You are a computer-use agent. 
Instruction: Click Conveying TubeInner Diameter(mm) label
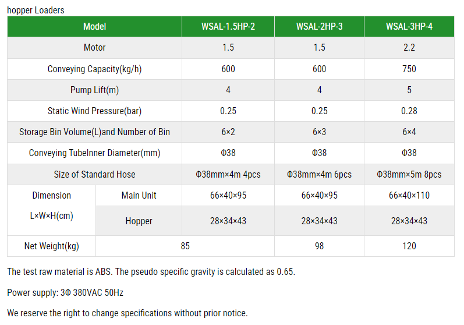pyautogui.click(x=94, y=153)
